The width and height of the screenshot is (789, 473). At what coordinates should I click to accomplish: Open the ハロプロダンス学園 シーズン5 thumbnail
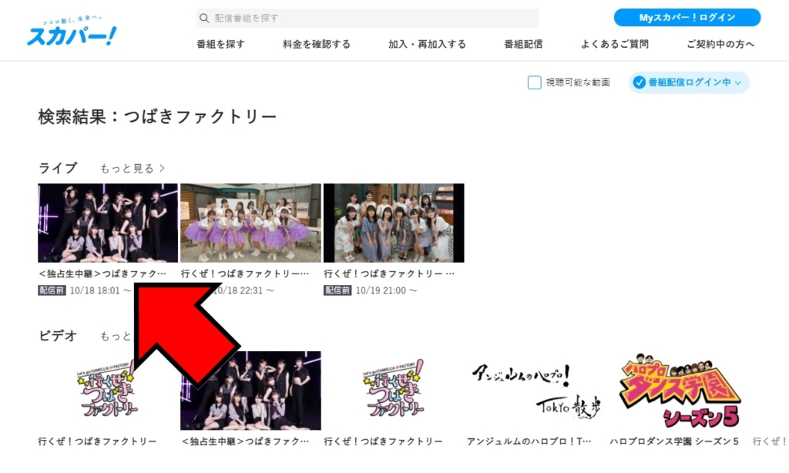pos(680,391)
